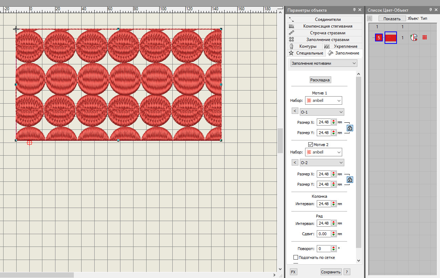Image resolution: width=440 pixels, height=278 pixels.
Task: Click the red motif fill grid icon
Action: (x=425, y=37)
